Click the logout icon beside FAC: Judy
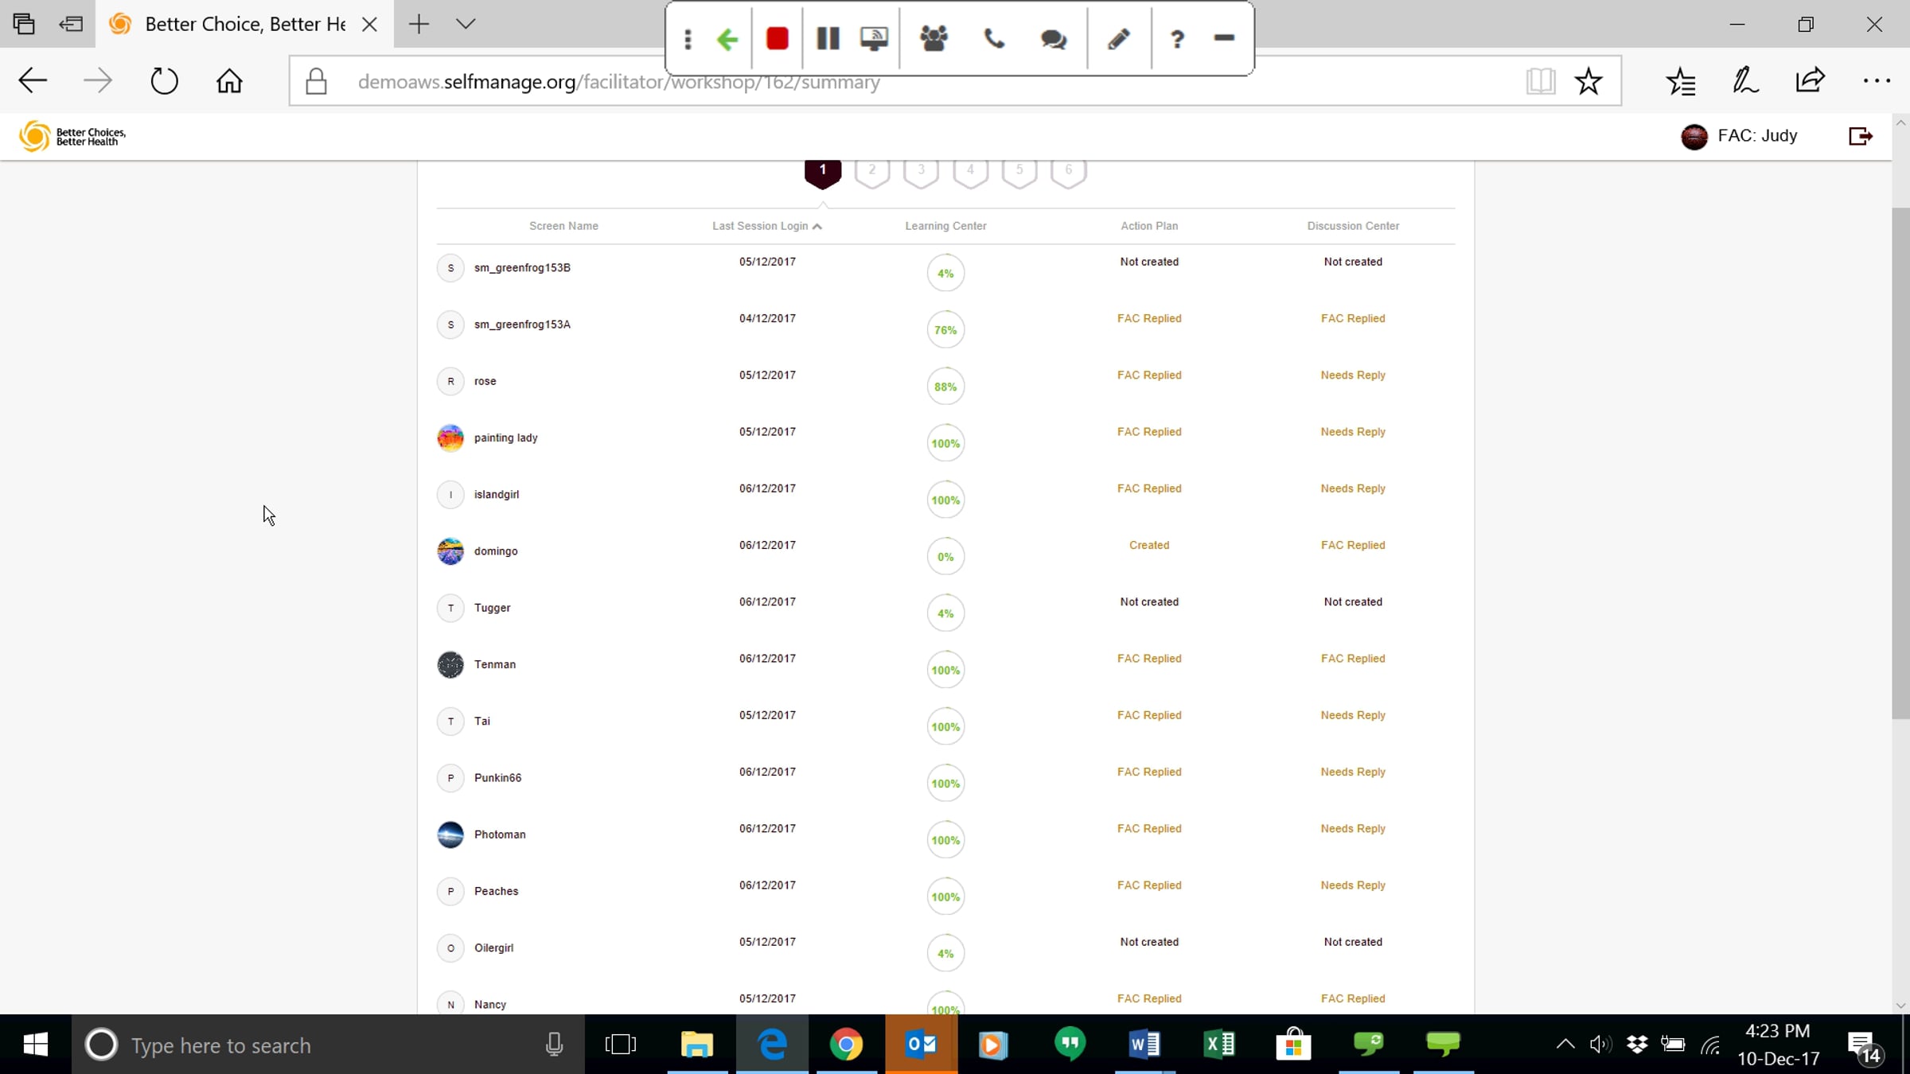 [x=1860, y=136]
